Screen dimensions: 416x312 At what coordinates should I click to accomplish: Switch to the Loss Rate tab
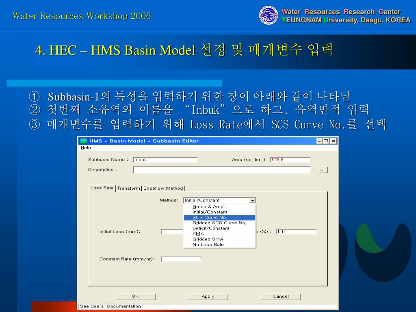102,188
